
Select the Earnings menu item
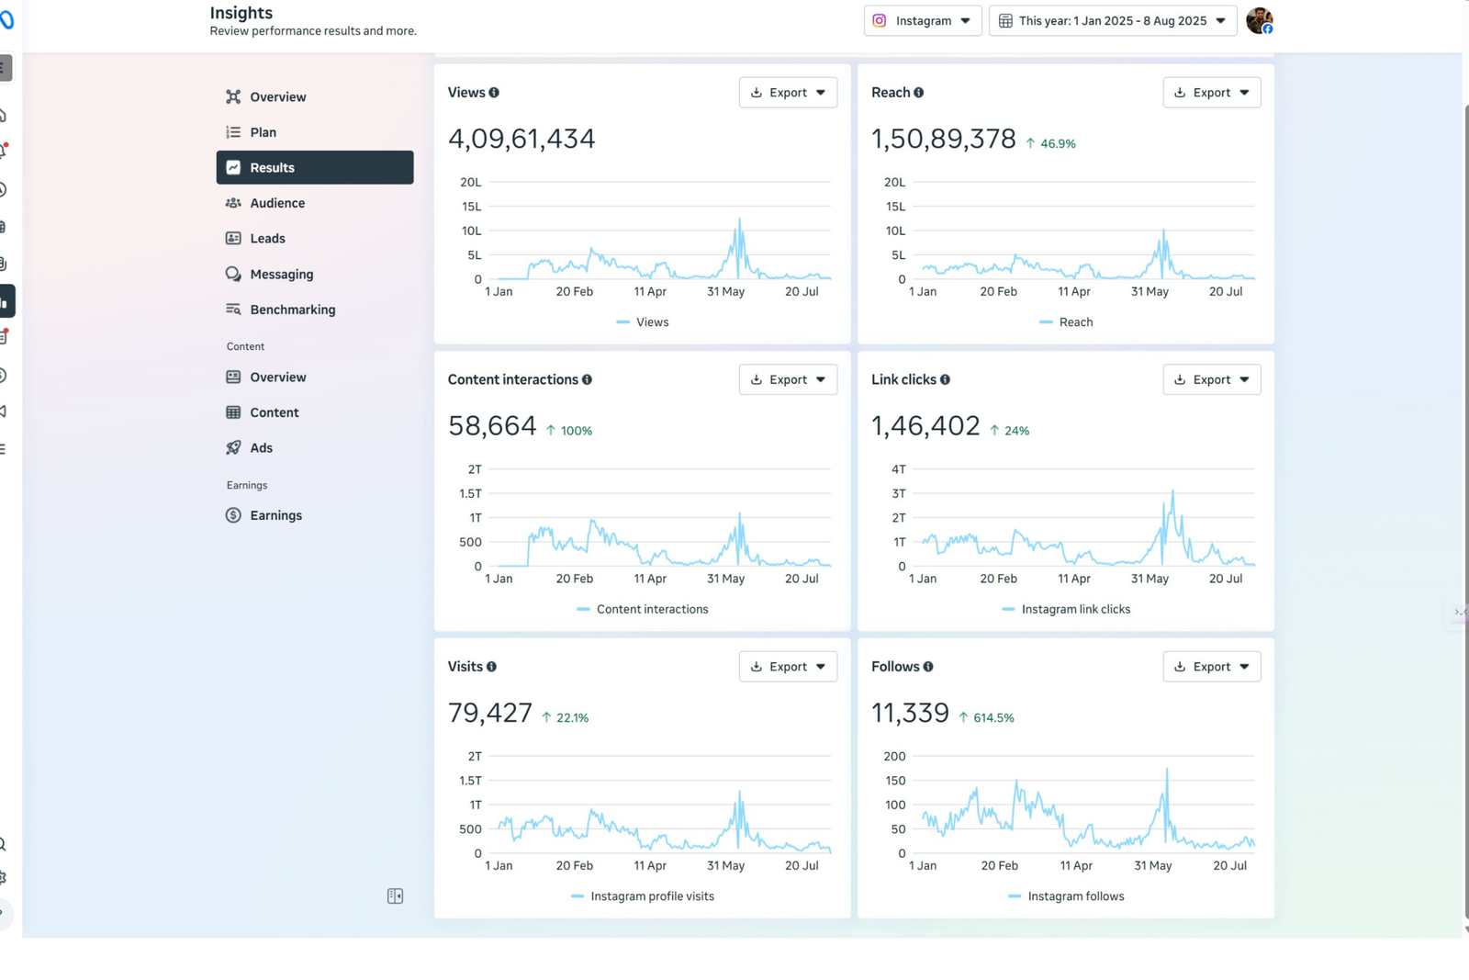275,515
